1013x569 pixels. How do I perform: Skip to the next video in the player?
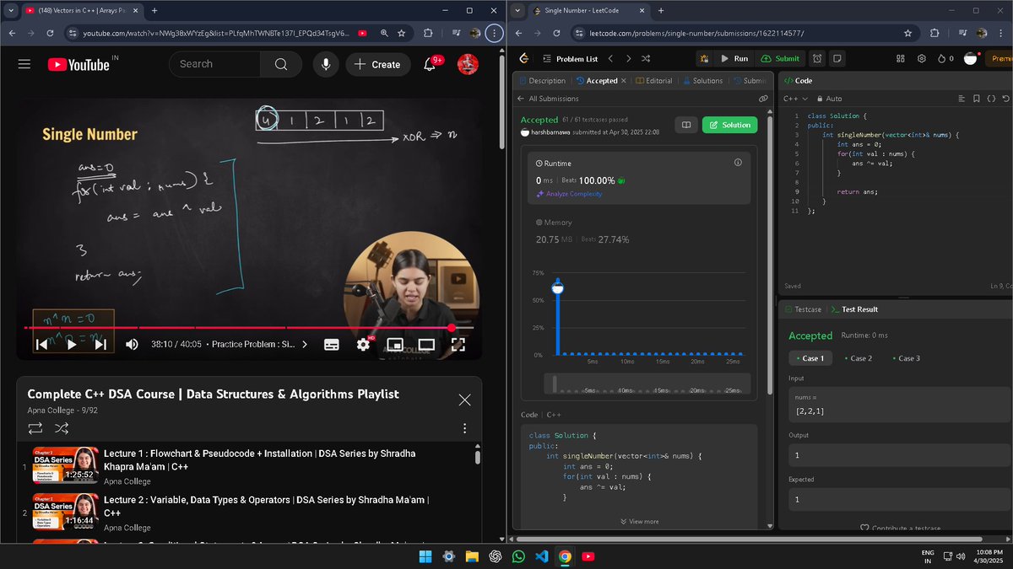coord(100,344)
